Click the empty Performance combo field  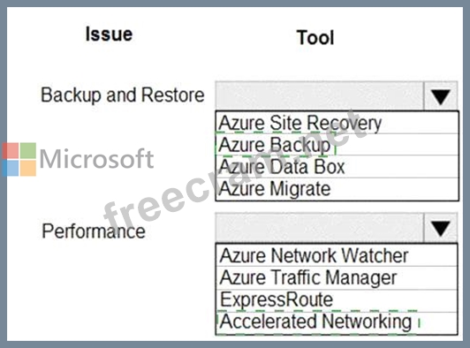point(320,228)
